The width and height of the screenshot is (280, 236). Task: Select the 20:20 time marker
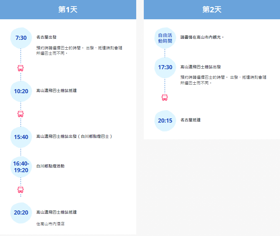(x=21, y=213)
